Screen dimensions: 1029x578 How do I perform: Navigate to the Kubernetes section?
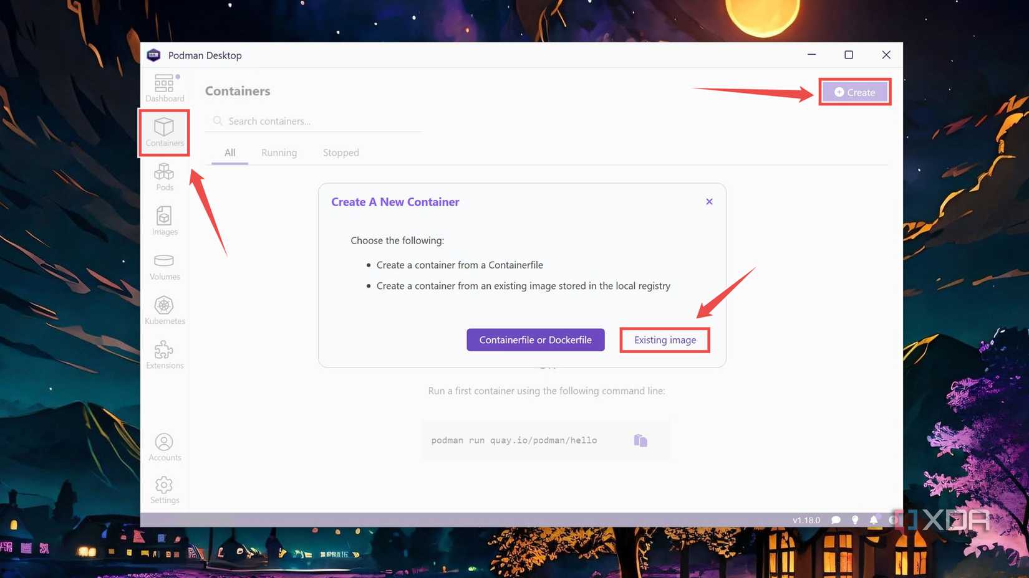click(x=165, y=310)
